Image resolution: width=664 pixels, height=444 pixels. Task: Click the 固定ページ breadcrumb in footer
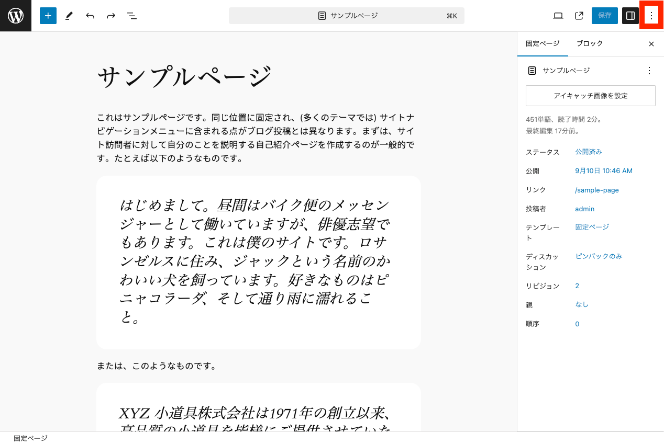pyautogui.click(x=30, y=438)
